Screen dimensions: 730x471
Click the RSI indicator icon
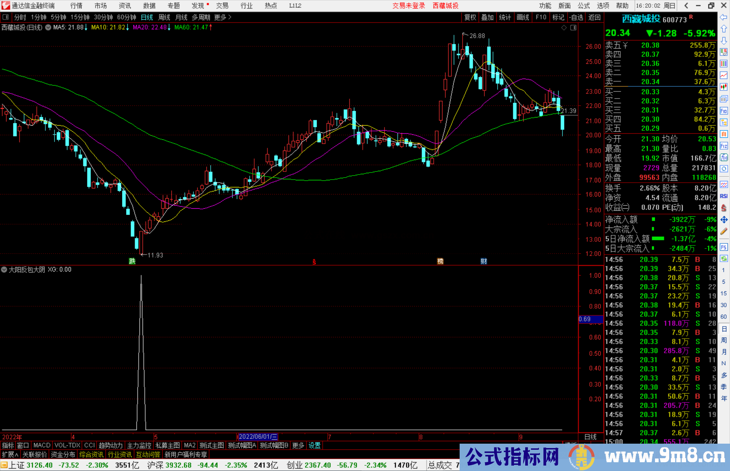[x=724, y=196]
